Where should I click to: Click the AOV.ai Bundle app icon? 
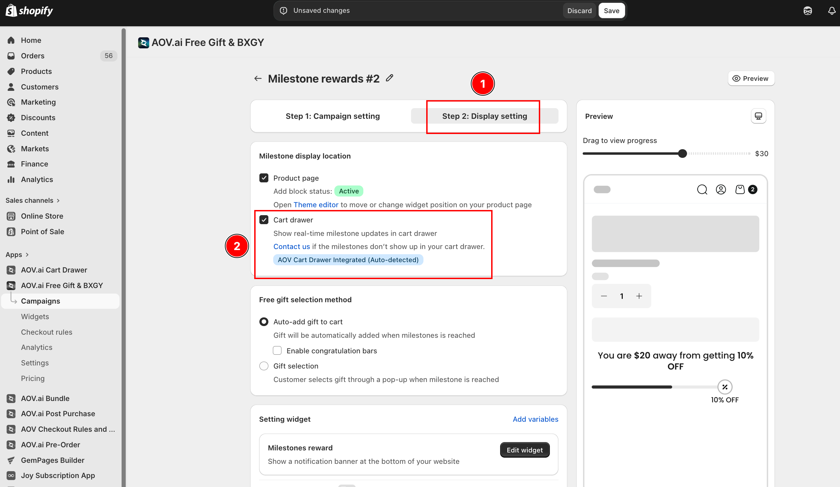(11, 399)
